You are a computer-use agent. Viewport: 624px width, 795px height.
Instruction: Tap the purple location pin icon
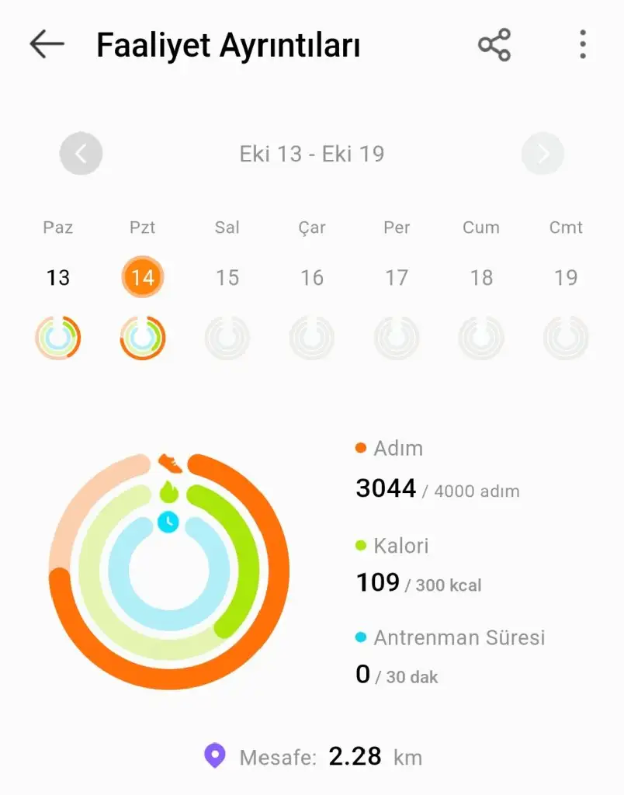pos(214,755)
